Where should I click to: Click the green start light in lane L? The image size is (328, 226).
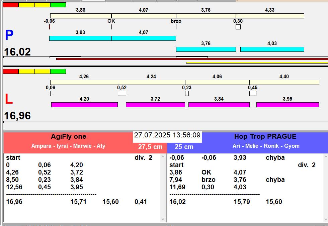(58, 71)
